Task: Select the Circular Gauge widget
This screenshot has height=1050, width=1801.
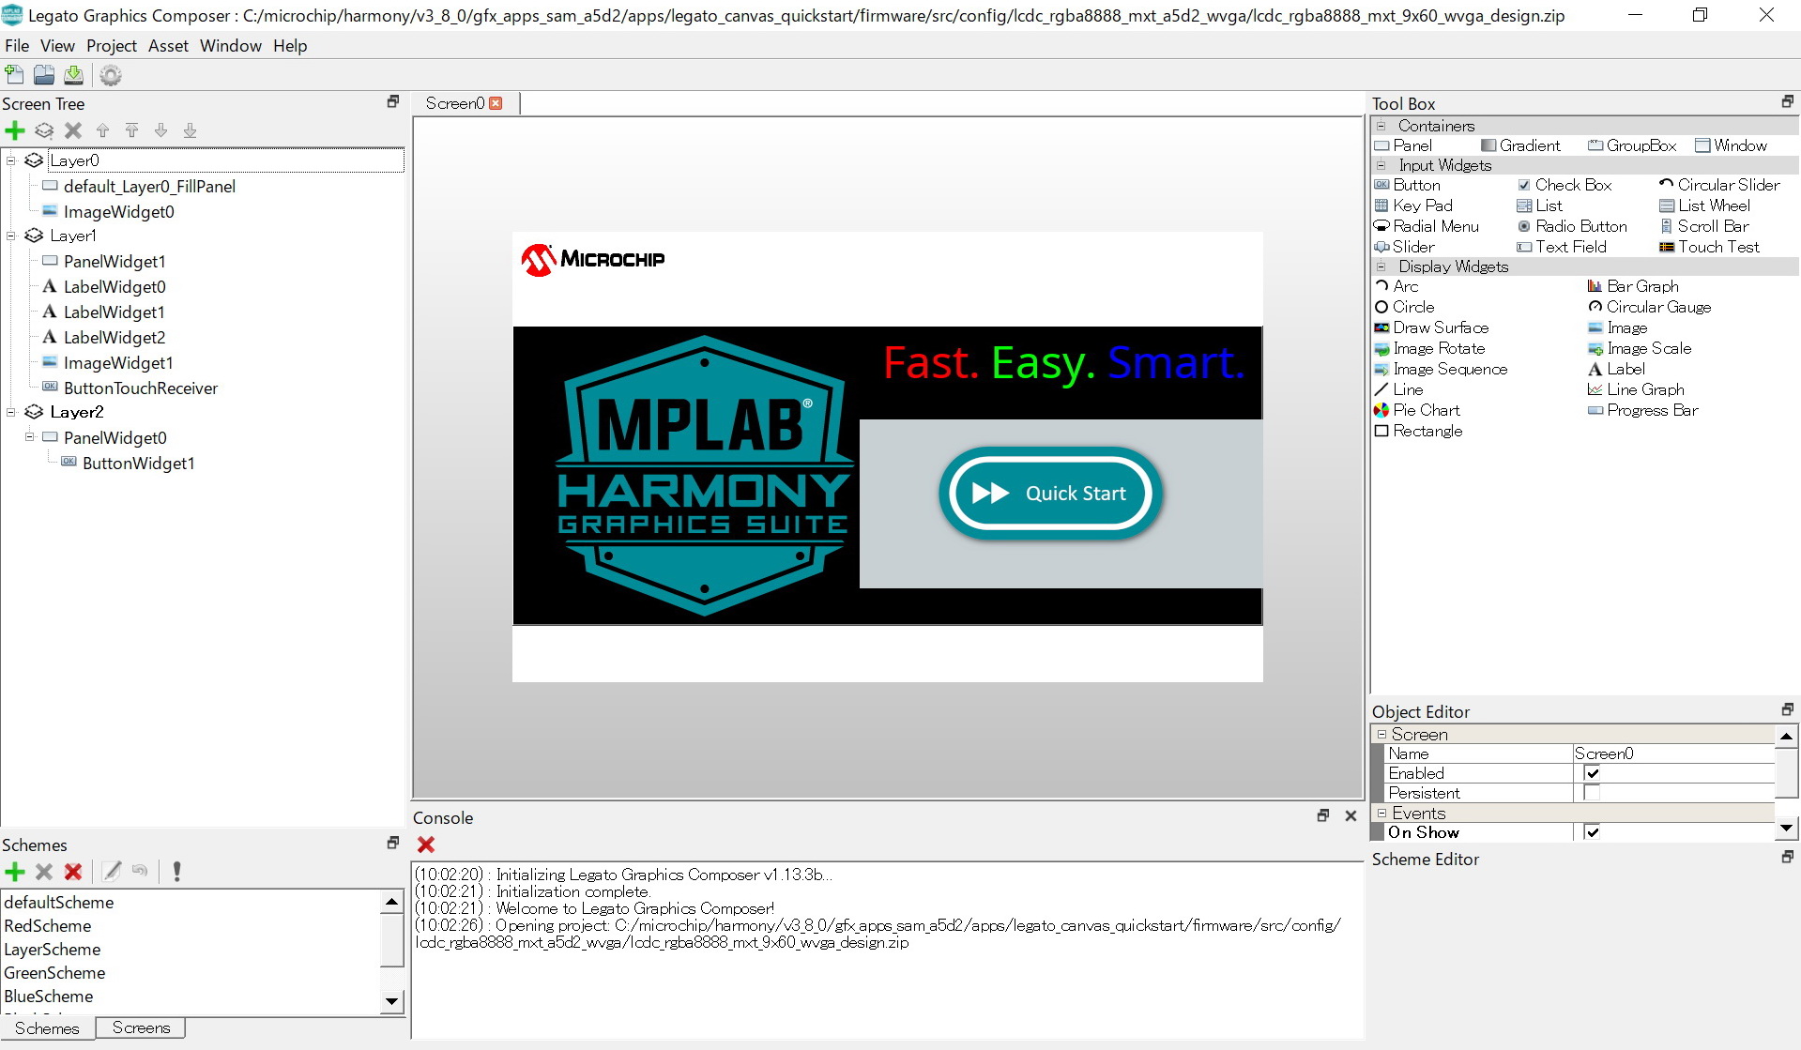Action: [1649, 307]
